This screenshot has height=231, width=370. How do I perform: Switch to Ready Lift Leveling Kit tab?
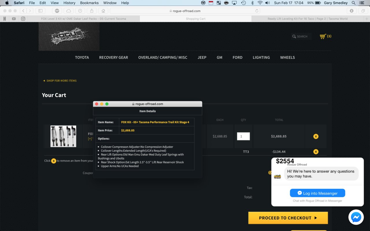(307, 19)
